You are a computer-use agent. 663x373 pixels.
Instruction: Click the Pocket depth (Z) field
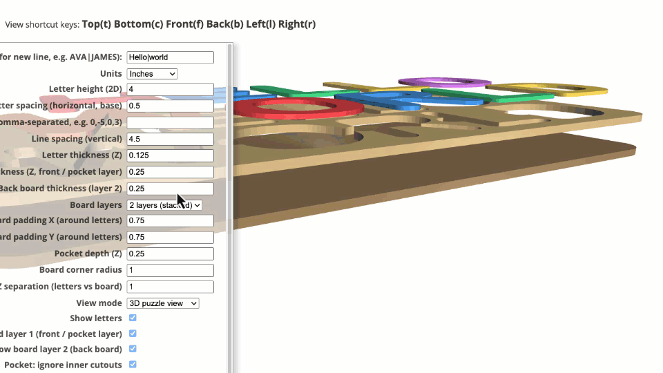coord(170,254)
